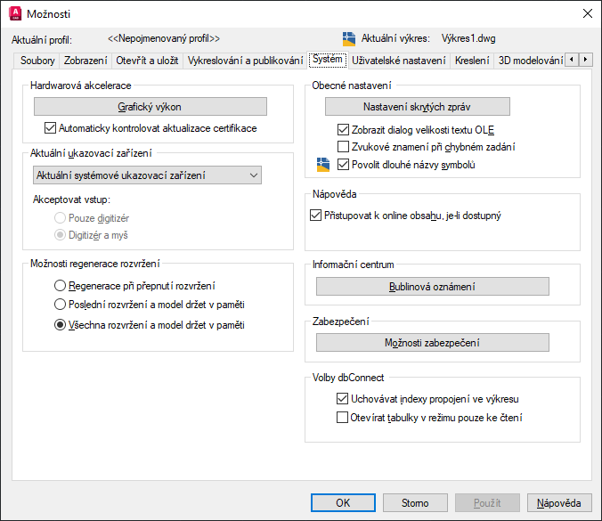Click the AutoCAD logo icon in title bar
Viewport: 602px width, 521px height.
pyautogui.click(x=14, y=13)
